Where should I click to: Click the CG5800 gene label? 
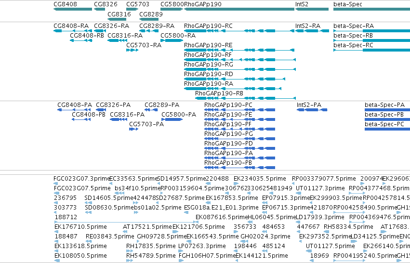[172, 4]
